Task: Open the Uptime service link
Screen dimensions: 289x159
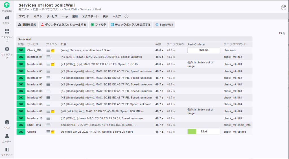Action: [32, 132]
